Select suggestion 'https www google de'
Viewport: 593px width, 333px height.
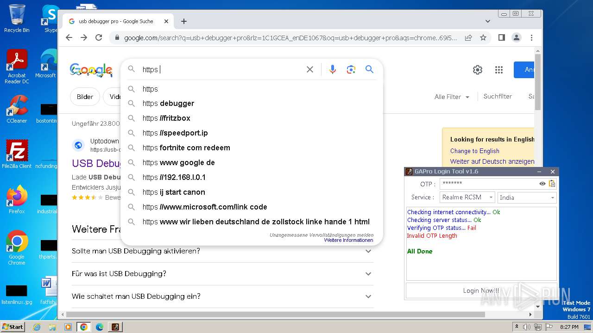pyautogui.click(x=252, y=163)
